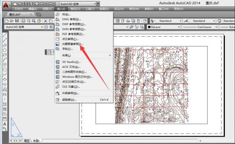235x144 pixels.
Task: Choose 超链接(H)... Ctrl+K menu entry
Action: click(84, 100)
